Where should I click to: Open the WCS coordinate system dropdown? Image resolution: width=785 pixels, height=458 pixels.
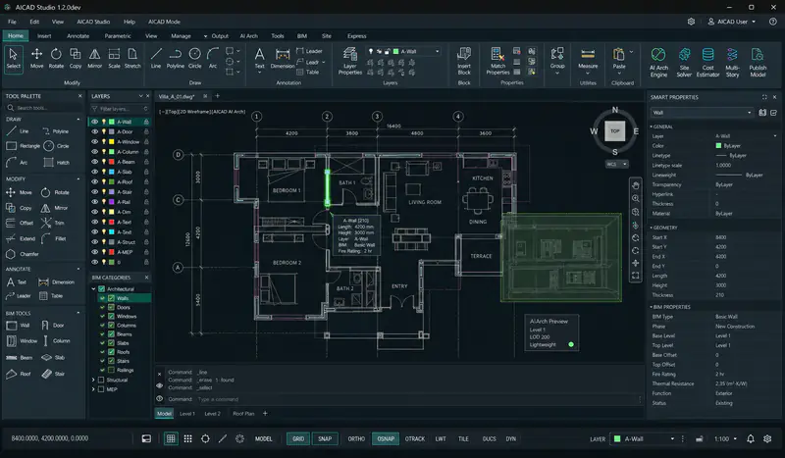(617, 164)
